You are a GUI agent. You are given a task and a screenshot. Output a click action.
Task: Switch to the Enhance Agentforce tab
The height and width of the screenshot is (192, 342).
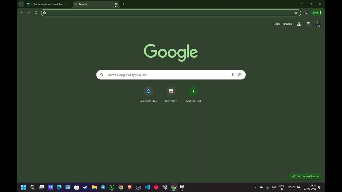click(48, 4)
